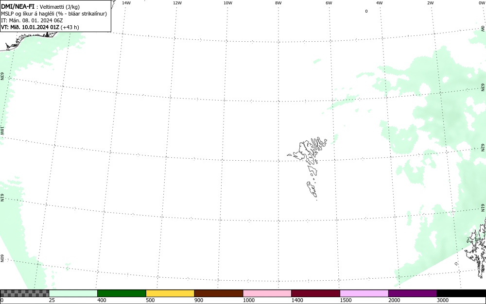
Task: Click the dark maroon 1400–1500 legend swatch
Action: point(315,293)
